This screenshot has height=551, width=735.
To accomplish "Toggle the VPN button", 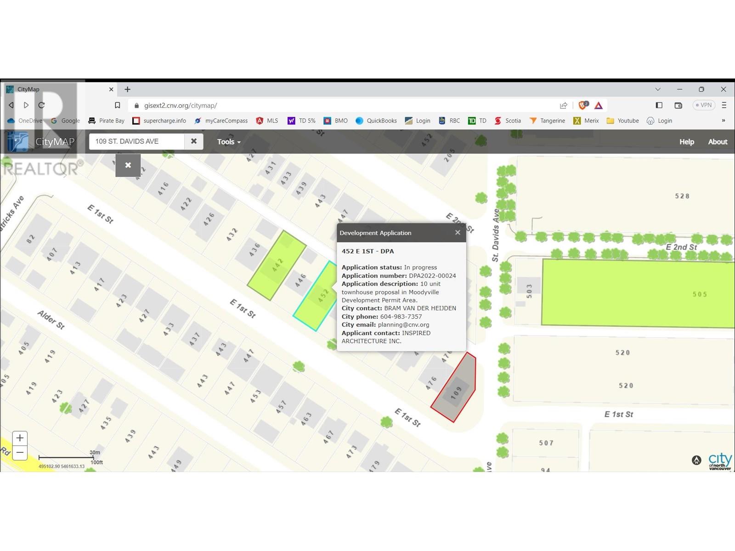I will point(703,105).
